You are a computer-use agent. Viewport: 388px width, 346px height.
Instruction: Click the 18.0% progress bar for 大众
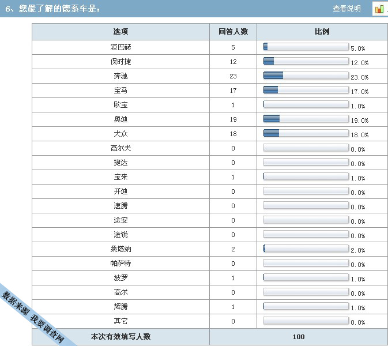[x=306, y=133]
